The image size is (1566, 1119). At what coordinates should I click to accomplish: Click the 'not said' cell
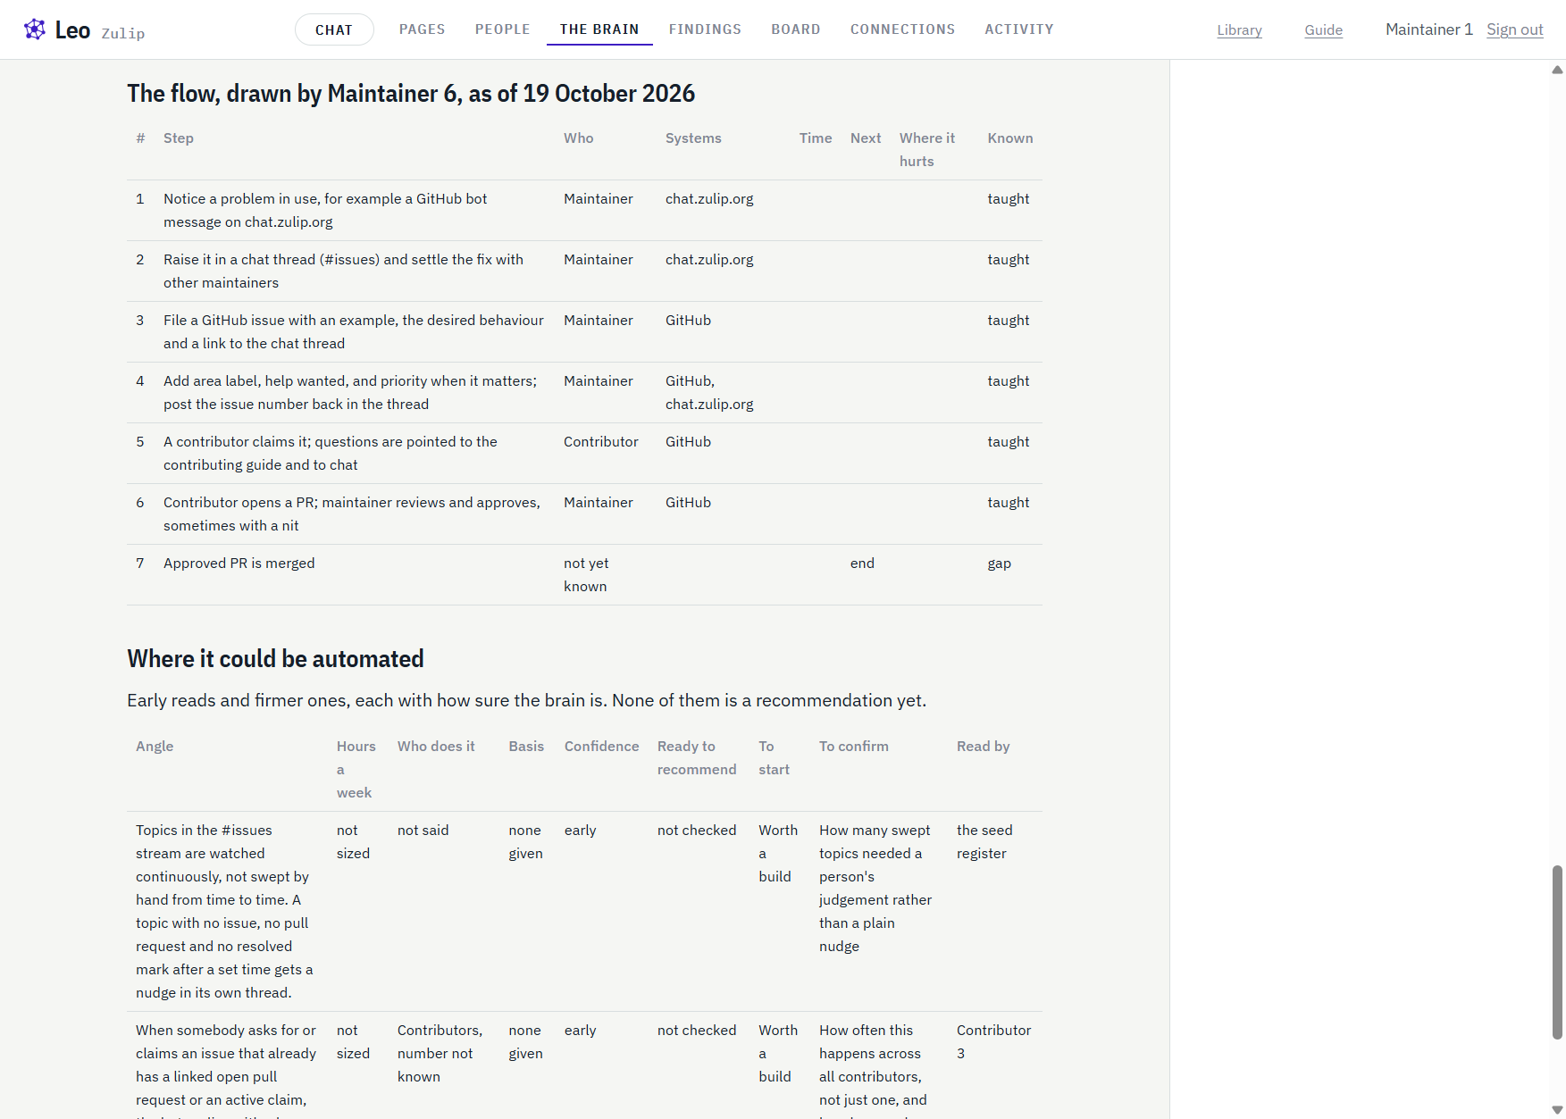[x=423, y=830]
